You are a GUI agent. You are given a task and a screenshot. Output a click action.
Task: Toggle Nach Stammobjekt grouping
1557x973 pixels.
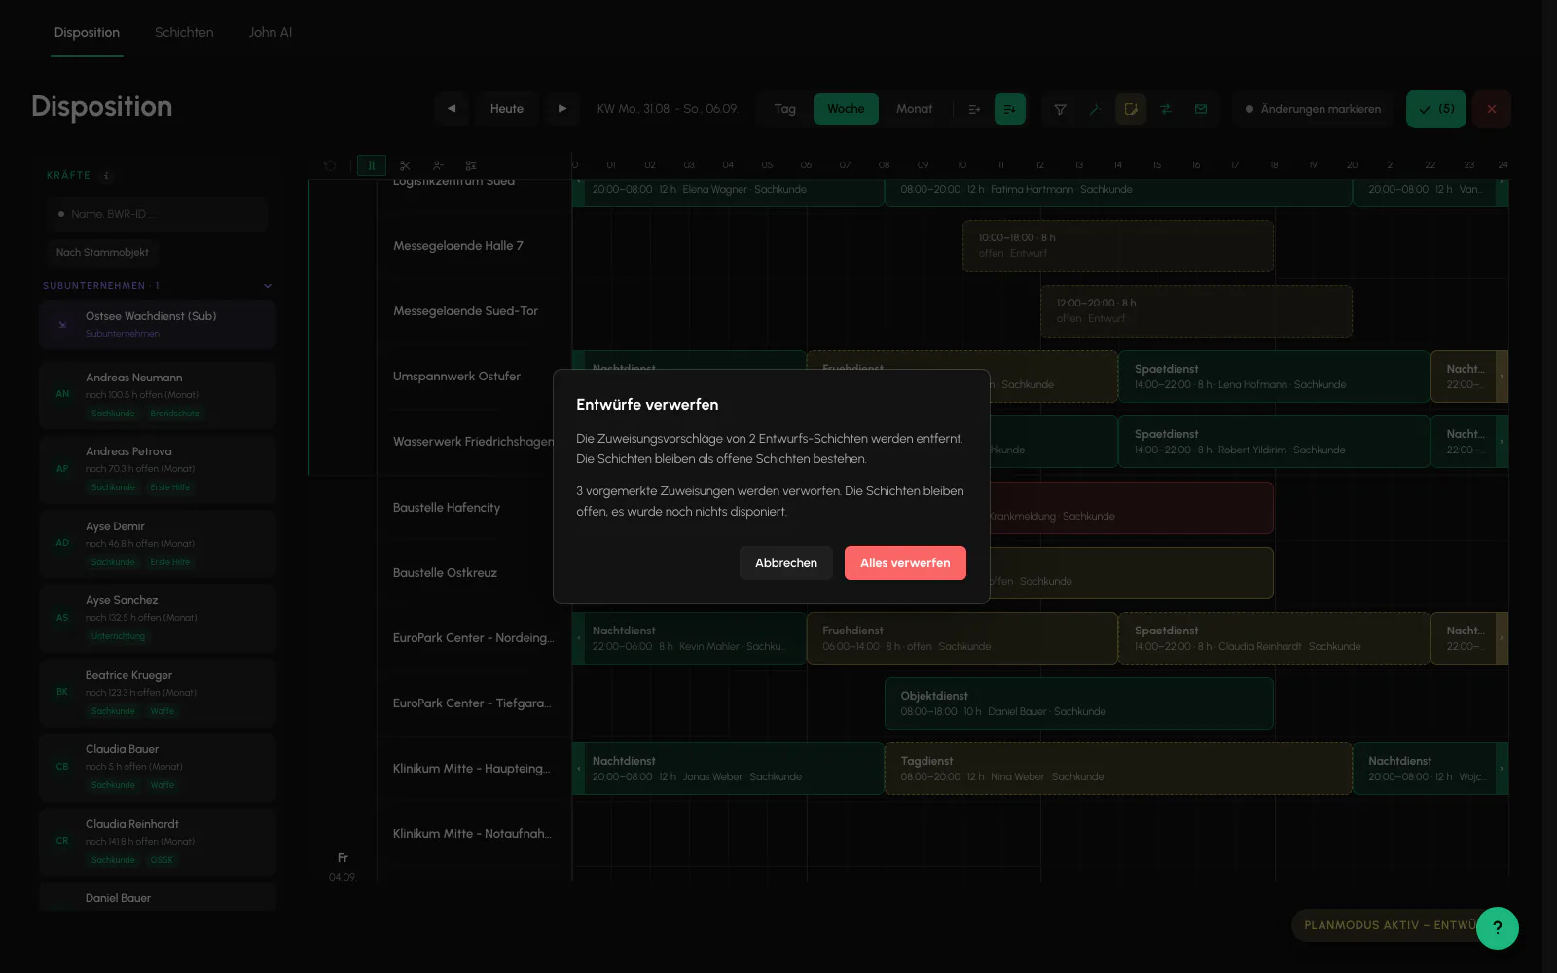102,252
